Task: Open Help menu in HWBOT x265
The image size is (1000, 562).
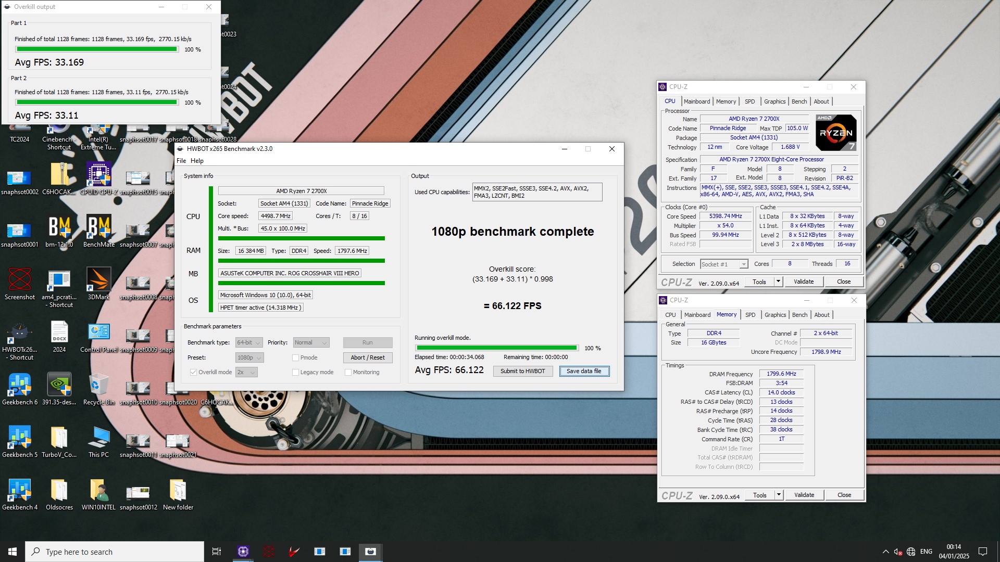Action: point(197,161)
